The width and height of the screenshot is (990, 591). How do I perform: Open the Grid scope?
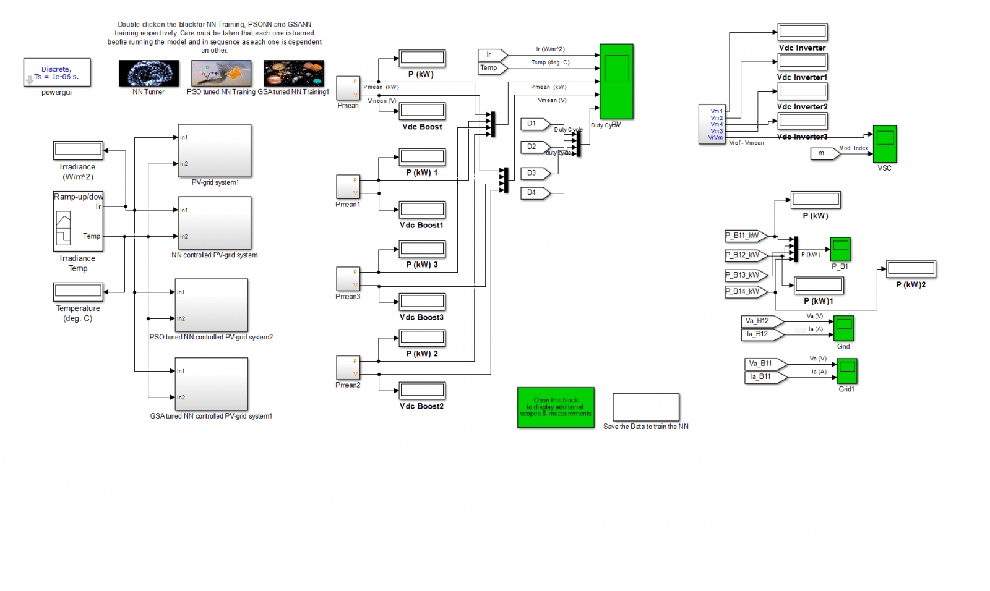(x=843, y=328)
